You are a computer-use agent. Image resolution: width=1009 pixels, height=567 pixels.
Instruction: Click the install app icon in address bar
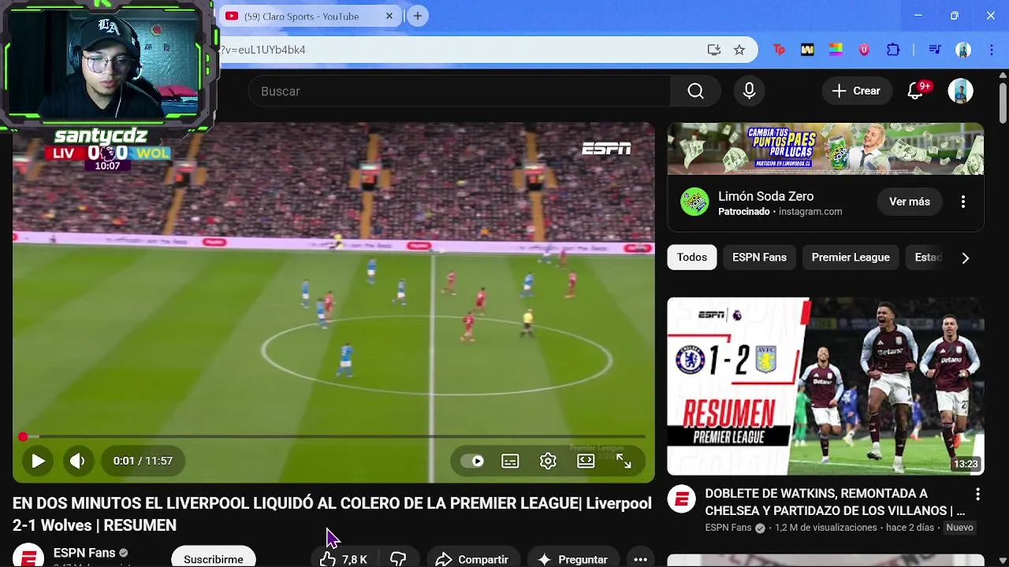point(714,50)
